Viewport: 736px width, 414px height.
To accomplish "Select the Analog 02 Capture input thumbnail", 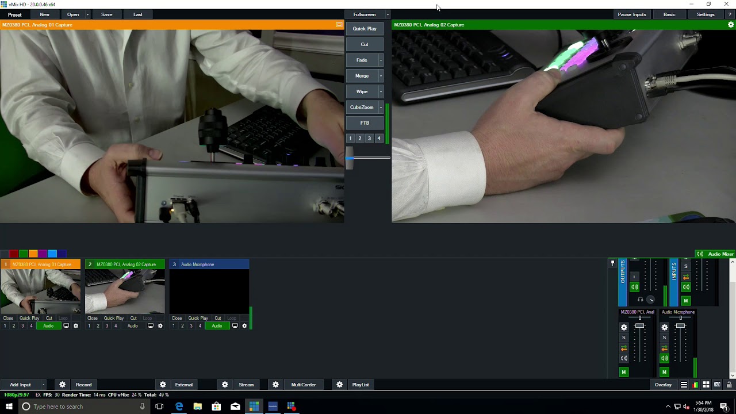I will click(125, 292).
